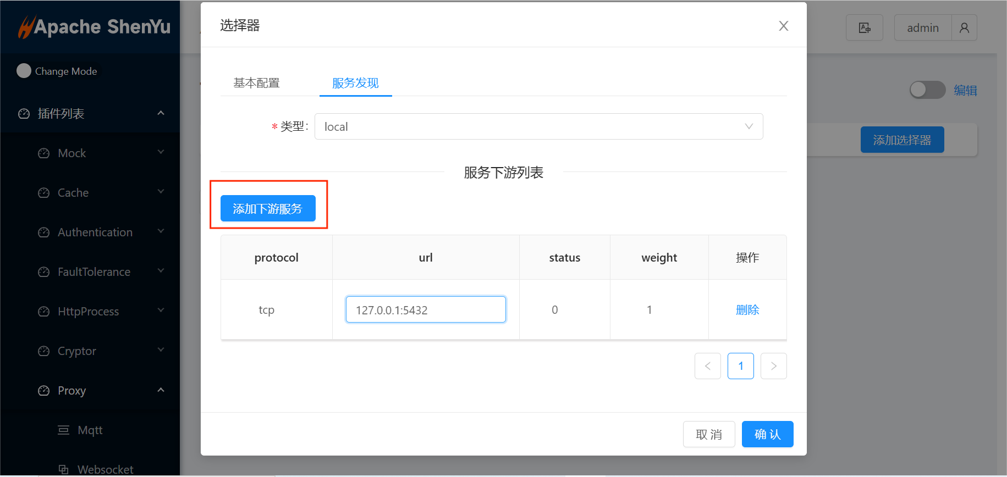Close the 选择器 dialog with X

783,26
